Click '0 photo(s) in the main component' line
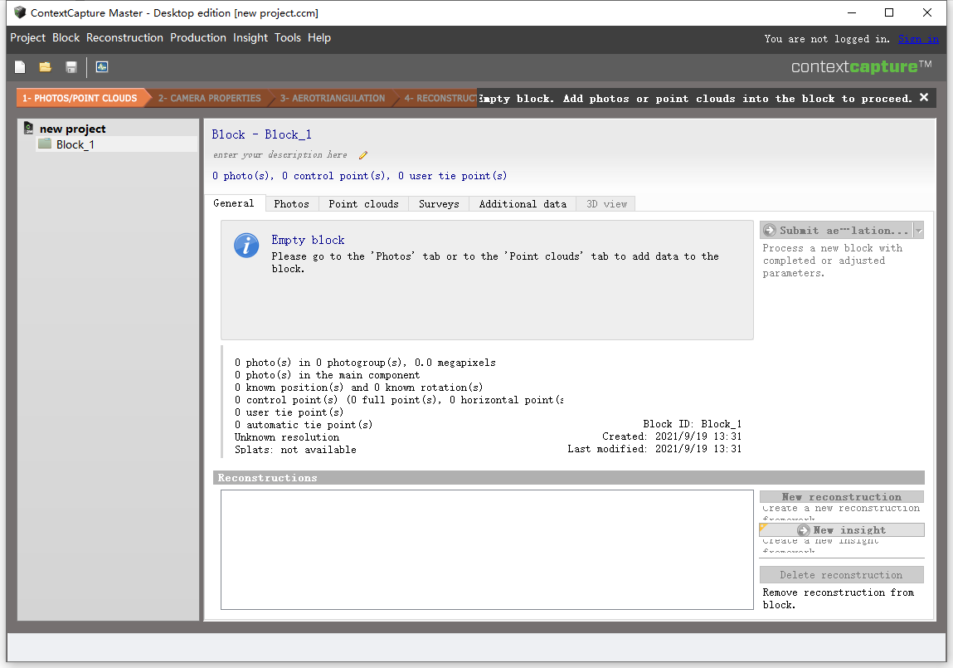 point(327,375)
